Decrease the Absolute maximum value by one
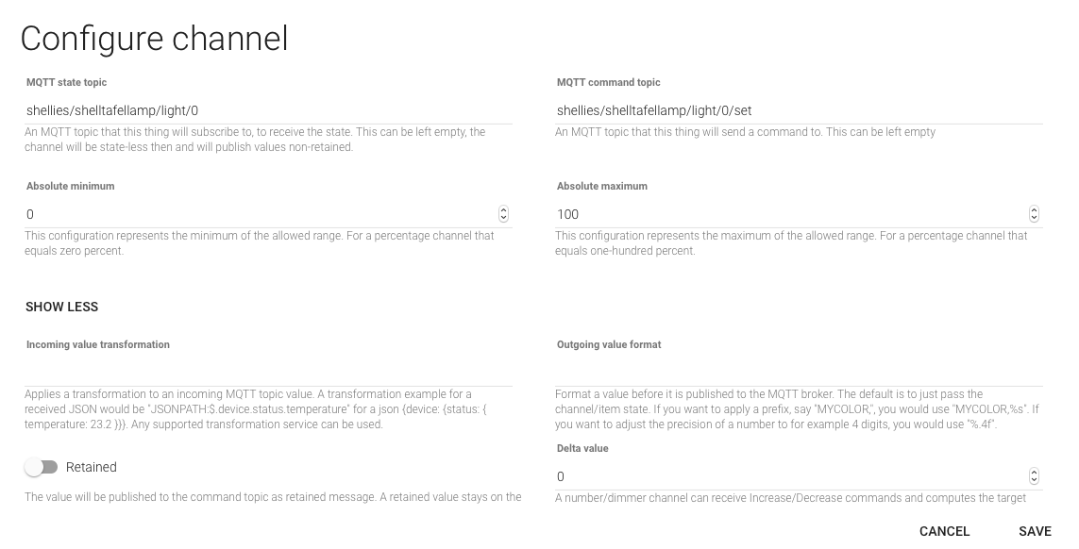The height and width of the screenshot is (549, 1079). click(1034, 218)
